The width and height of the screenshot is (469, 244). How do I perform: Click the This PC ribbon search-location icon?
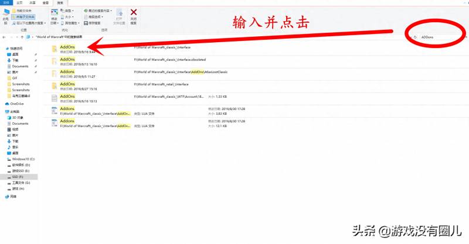[x=6, y=16]
